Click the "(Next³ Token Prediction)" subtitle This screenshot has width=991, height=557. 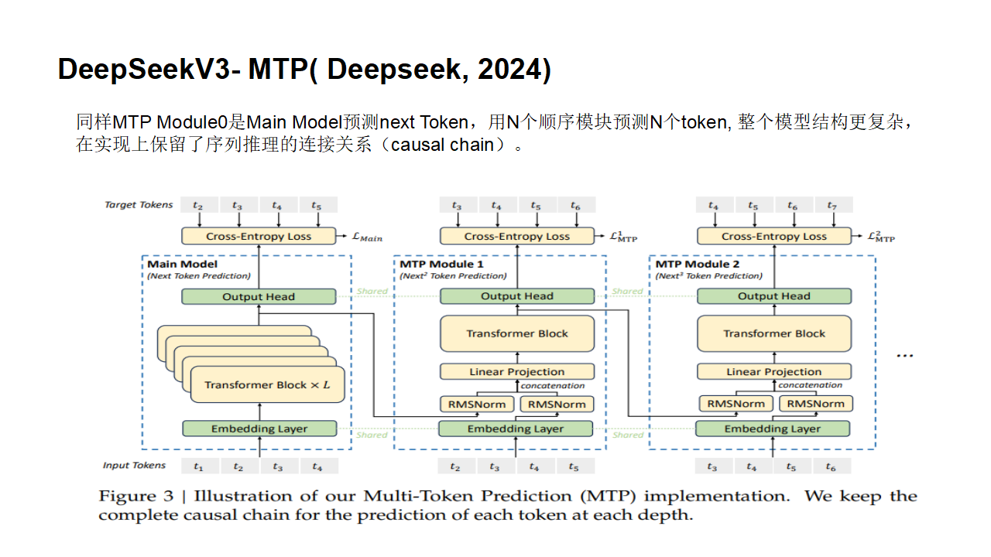pyautogui.click(x=709, y=276)
